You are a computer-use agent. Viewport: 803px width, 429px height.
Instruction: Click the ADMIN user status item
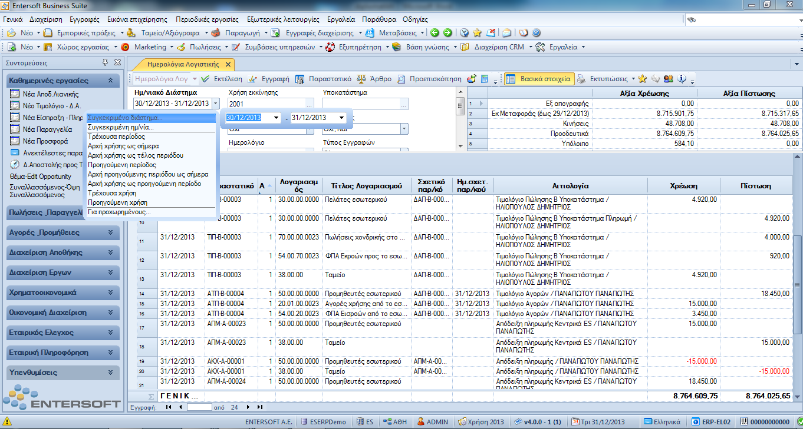433,422
